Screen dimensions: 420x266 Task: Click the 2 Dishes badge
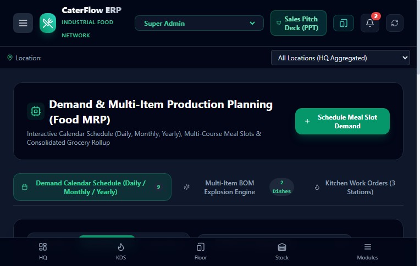pos(281,187)
